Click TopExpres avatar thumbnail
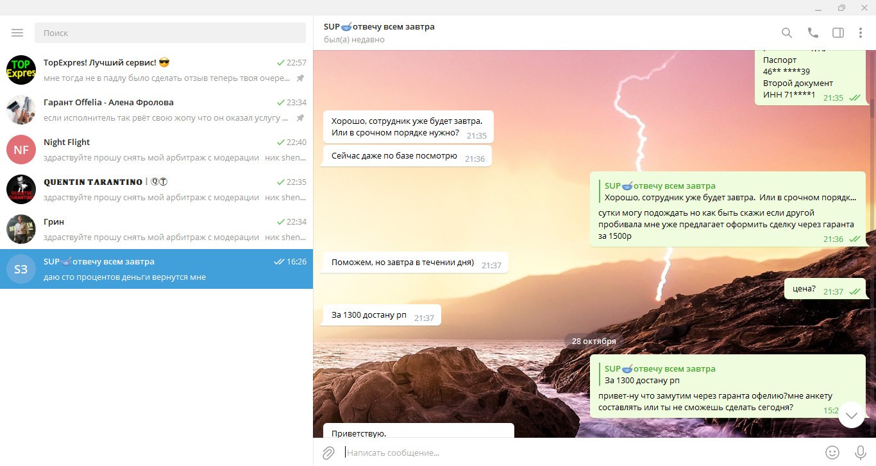The height and width of the screenshot is (466, 876). 21,70
